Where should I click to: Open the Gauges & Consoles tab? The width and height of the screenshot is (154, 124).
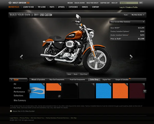tap(122, 80)
